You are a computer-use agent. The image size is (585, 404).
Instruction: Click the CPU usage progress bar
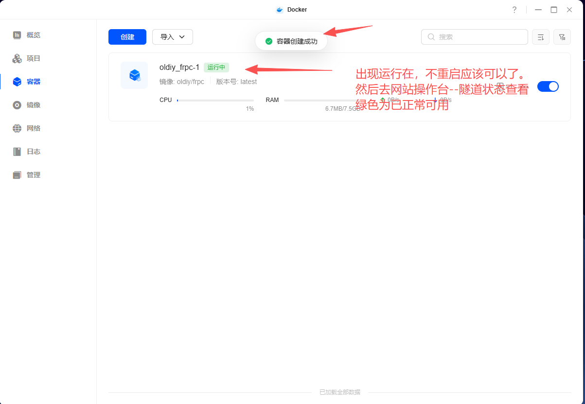pos(215,101)
